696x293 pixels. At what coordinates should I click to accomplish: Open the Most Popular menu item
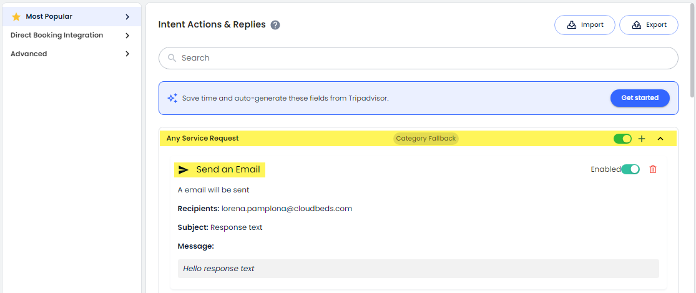pyautogui.click(x=49, y=17)
